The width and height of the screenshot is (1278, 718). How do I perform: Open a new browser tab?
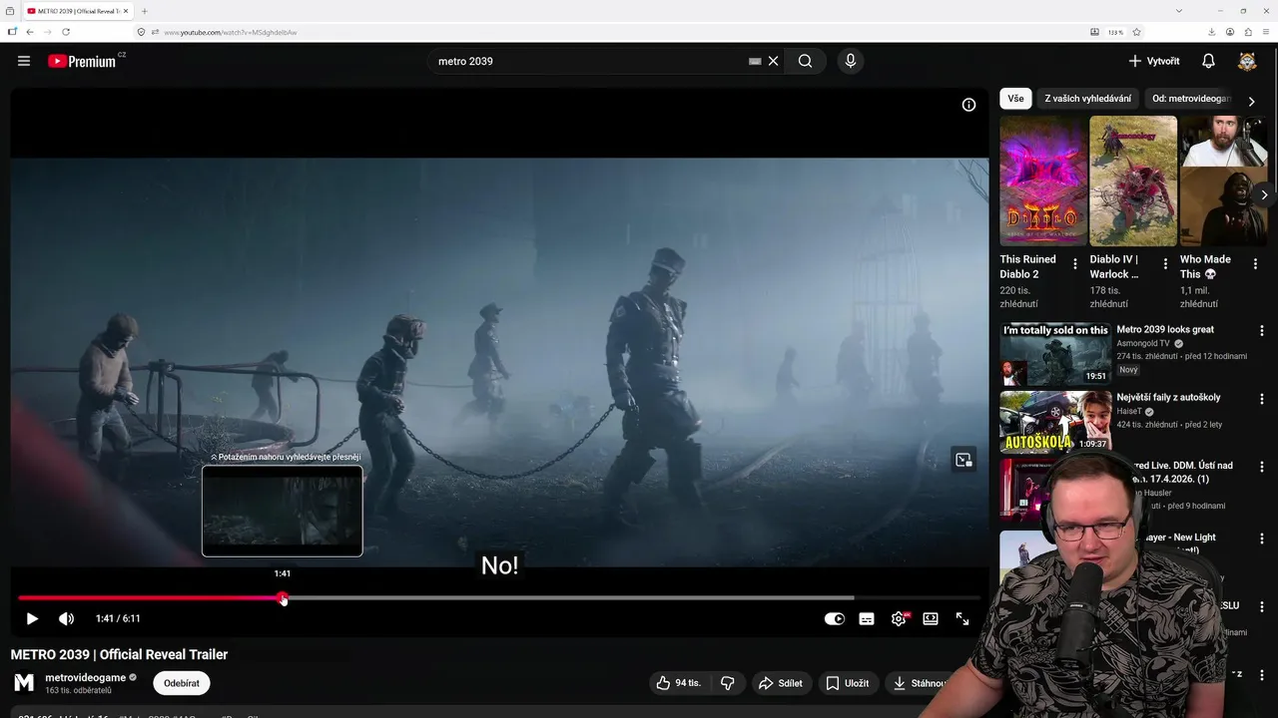(x=145, y=11)
